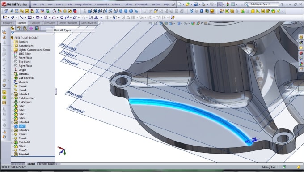Switch to the Motion Study 1 tab
The width and height of the screenshot is (304, 172).
[48, 164]
